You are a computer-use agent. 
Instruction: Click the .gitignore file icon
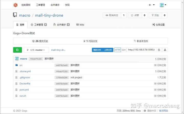(x=17, y=77)
